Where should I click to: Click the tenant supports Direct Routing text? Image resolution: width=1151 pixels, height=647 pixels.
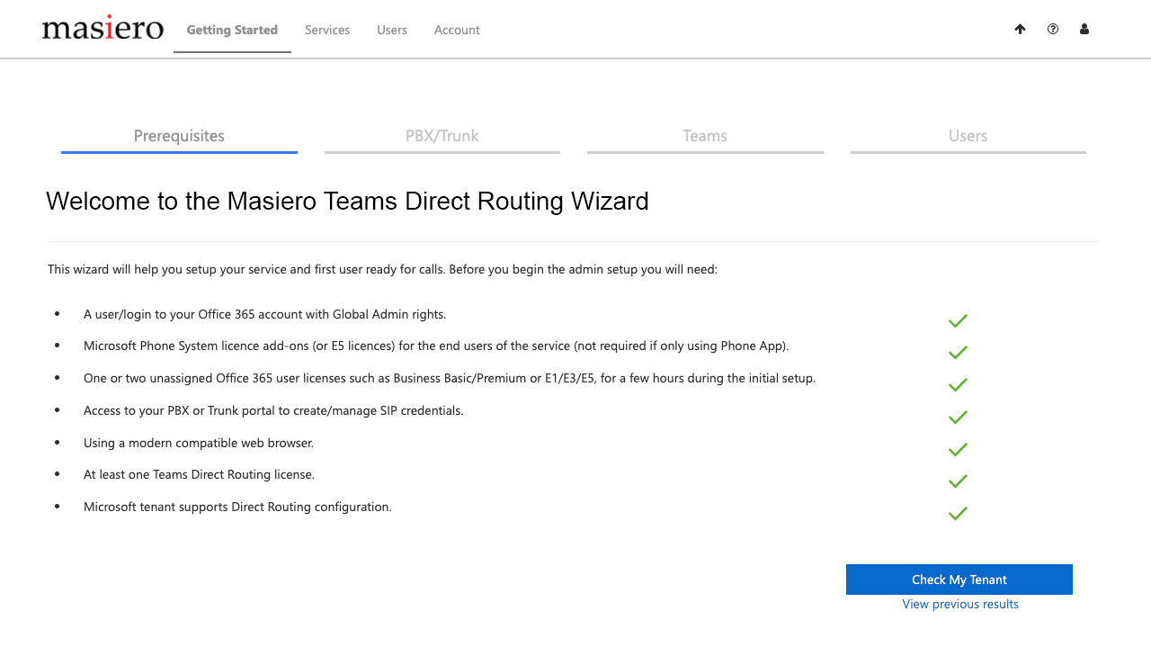pos(237,507)
